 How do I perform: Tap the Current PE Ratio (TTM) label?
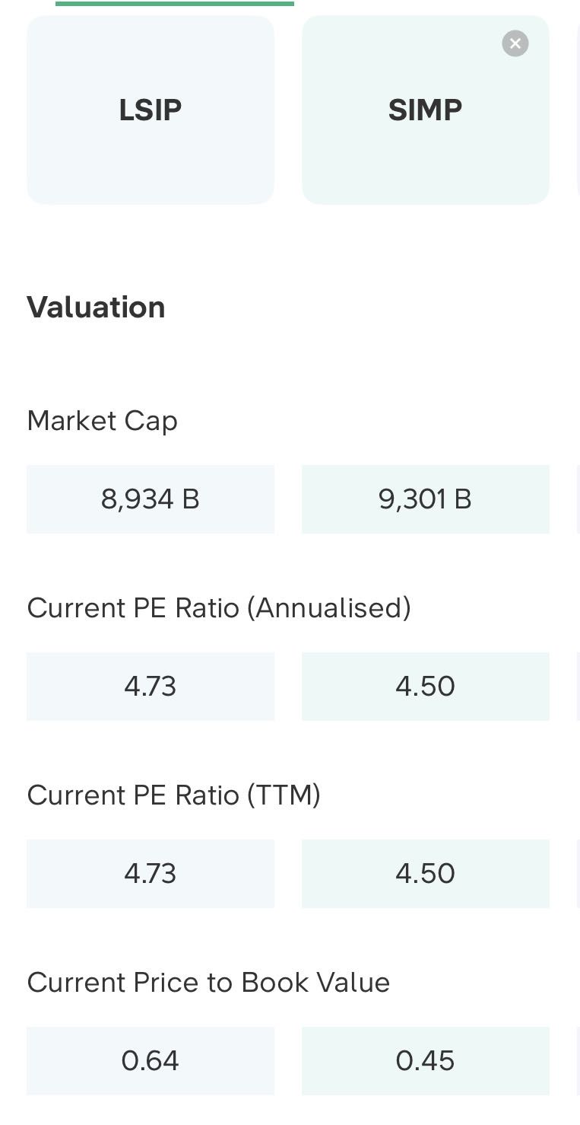(173, 795)
